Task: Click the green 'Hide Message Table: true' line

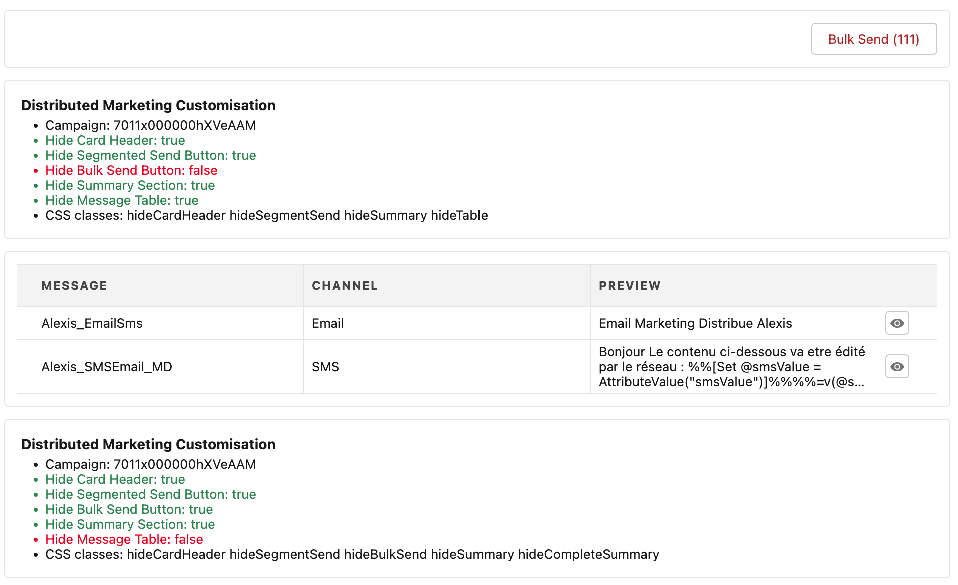Action: coord(122,200)
